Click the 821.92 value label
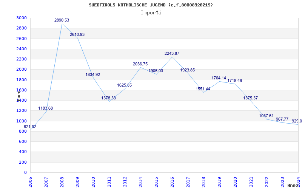Image resolution: width=302 pixels, height=189 pixels. 30,127
